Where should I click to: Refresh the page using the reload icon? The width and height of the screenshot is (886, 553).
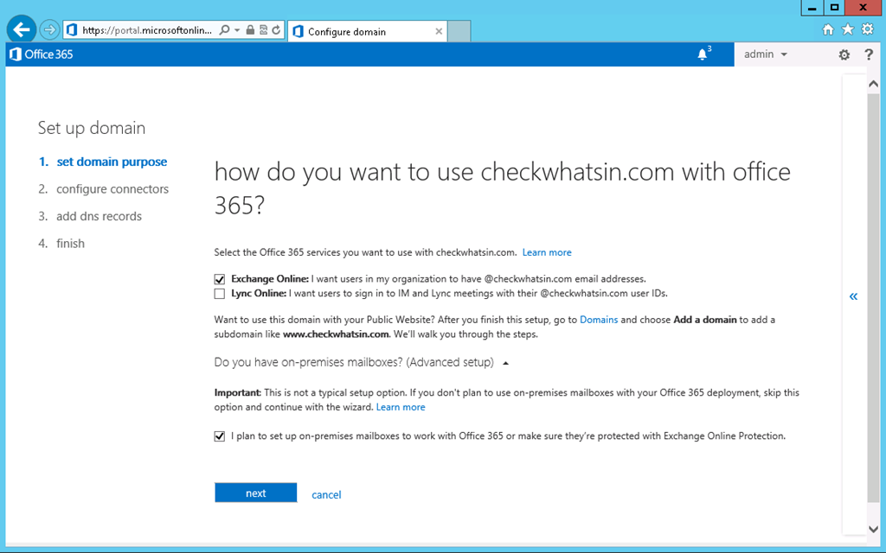click(x=276, y=30)
